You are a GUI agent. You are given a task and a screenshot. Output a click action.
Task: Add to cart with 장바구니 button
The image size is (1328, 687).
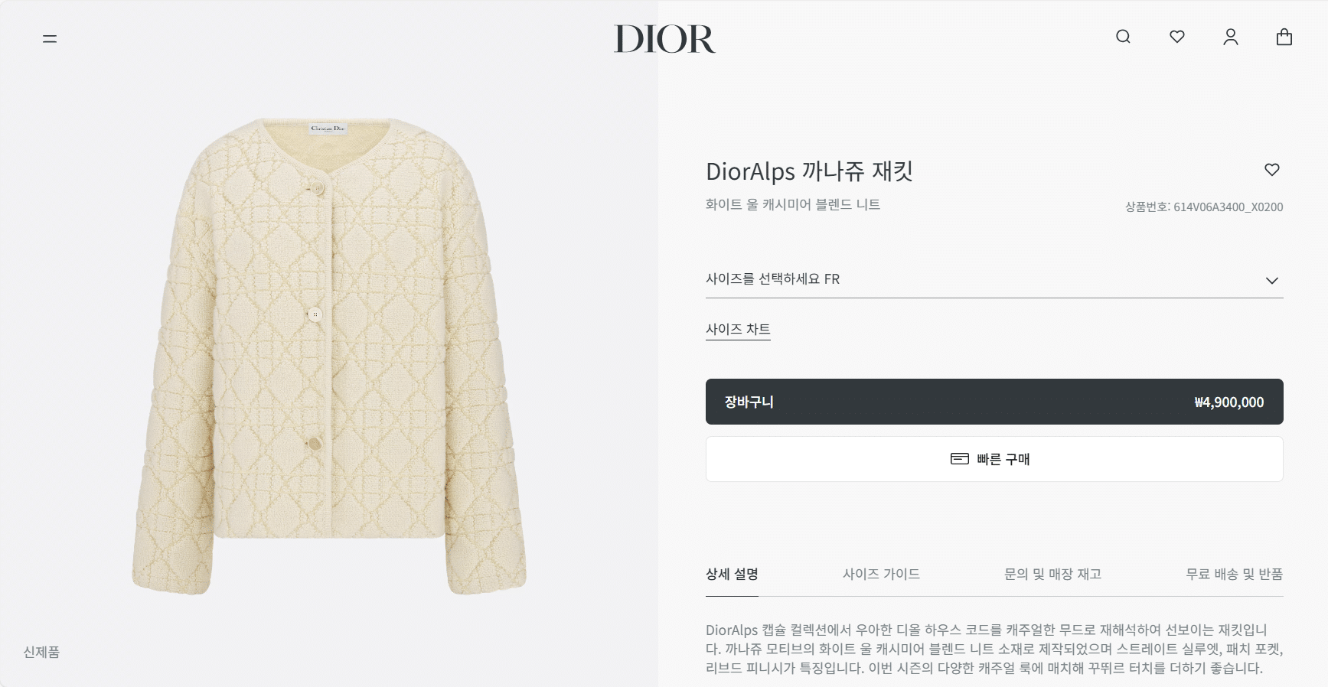click(x=994, y=402)
